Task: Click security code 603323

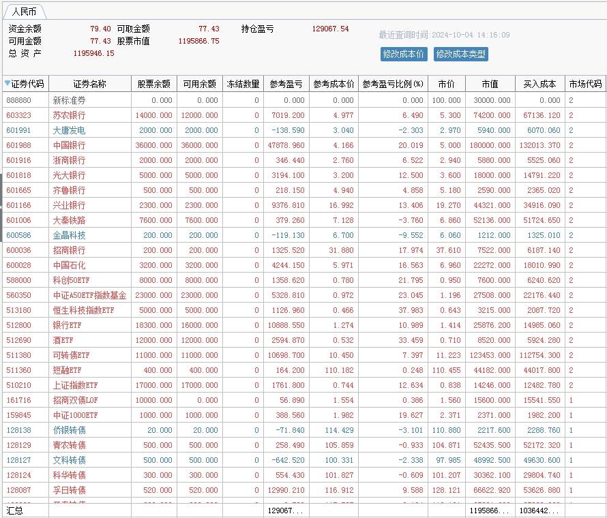Action: (x=18, y=115)
